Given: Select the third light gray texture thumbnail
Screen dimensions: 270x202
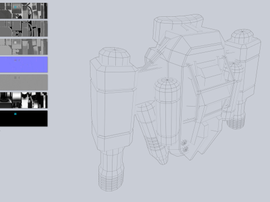Looking at the screenshot, I should point(24,47).
